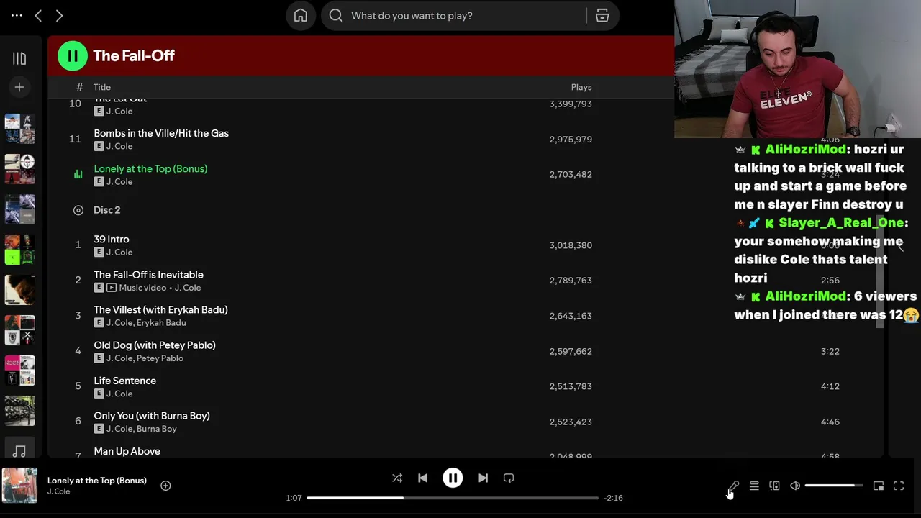Open the second library playlist thumbnail

pyautogui.click(x=19, y=169)
